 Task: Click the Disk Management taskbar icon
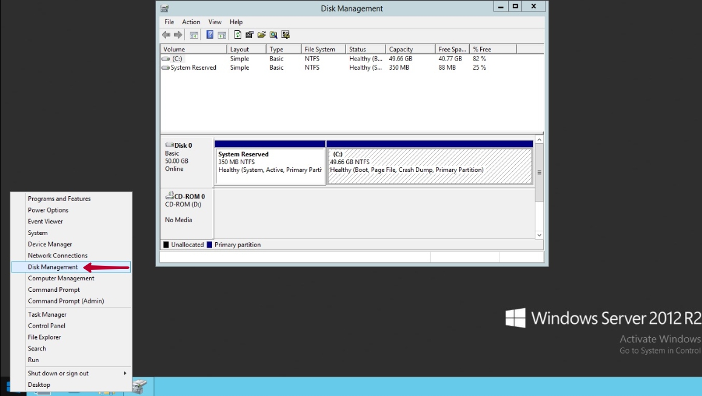pos(139,386)
